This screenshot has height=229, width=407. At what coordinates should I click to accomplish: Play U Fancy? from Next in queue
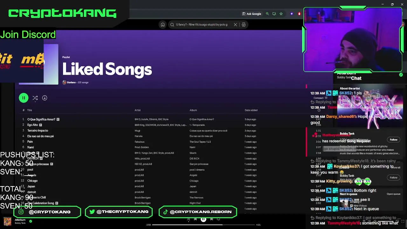(344, 204)
